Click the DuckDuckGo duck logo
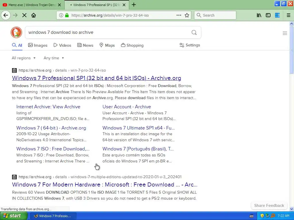The height and width of the screenshot is (220, 294). coord(16,32)
